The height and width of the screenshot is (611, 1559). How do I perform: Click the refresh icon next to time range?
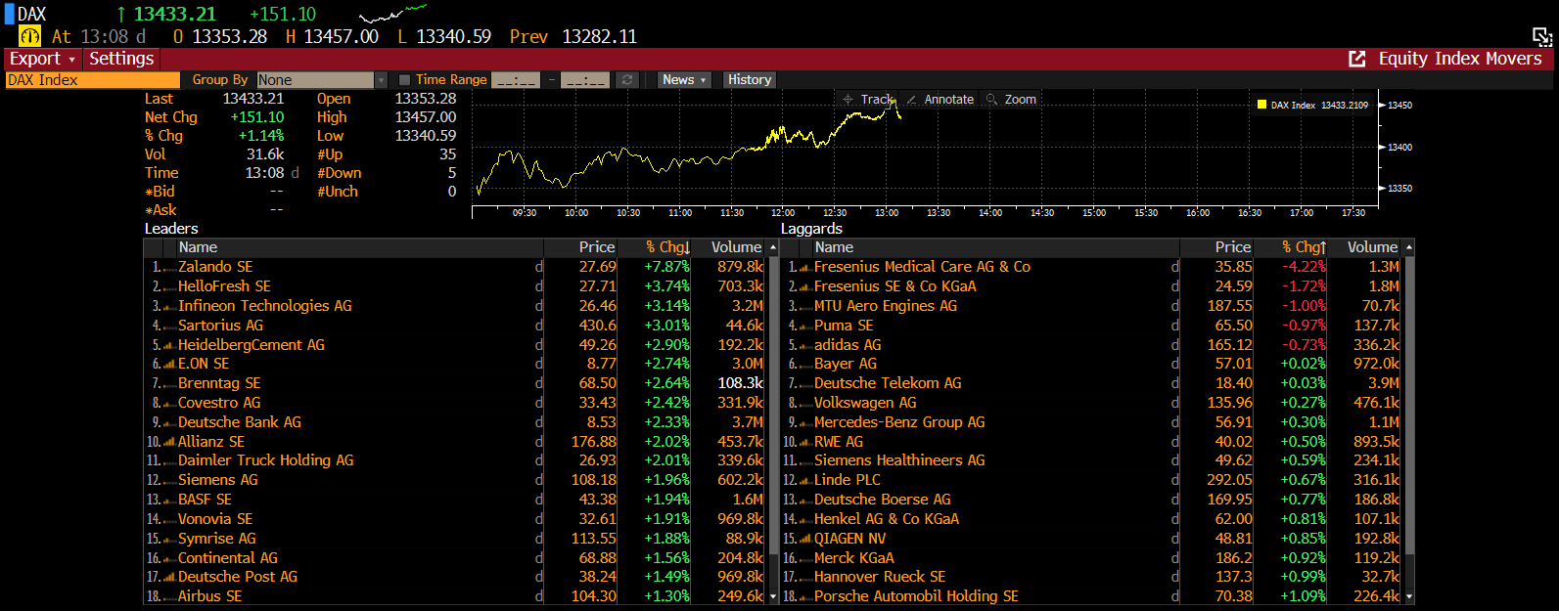tap(627, 80)
